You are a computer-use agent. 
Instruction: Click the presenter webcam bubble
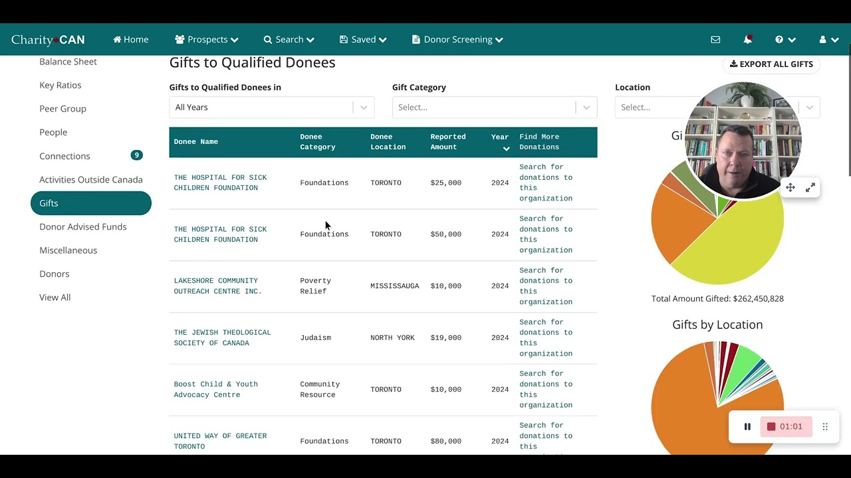[743, 141]
